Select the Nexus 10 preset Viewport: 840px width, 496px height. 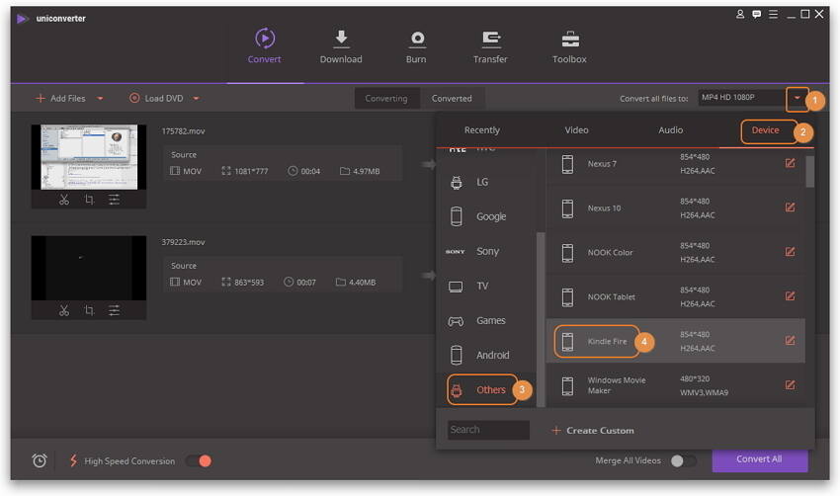pyautogui.click(x=675, y=207)
